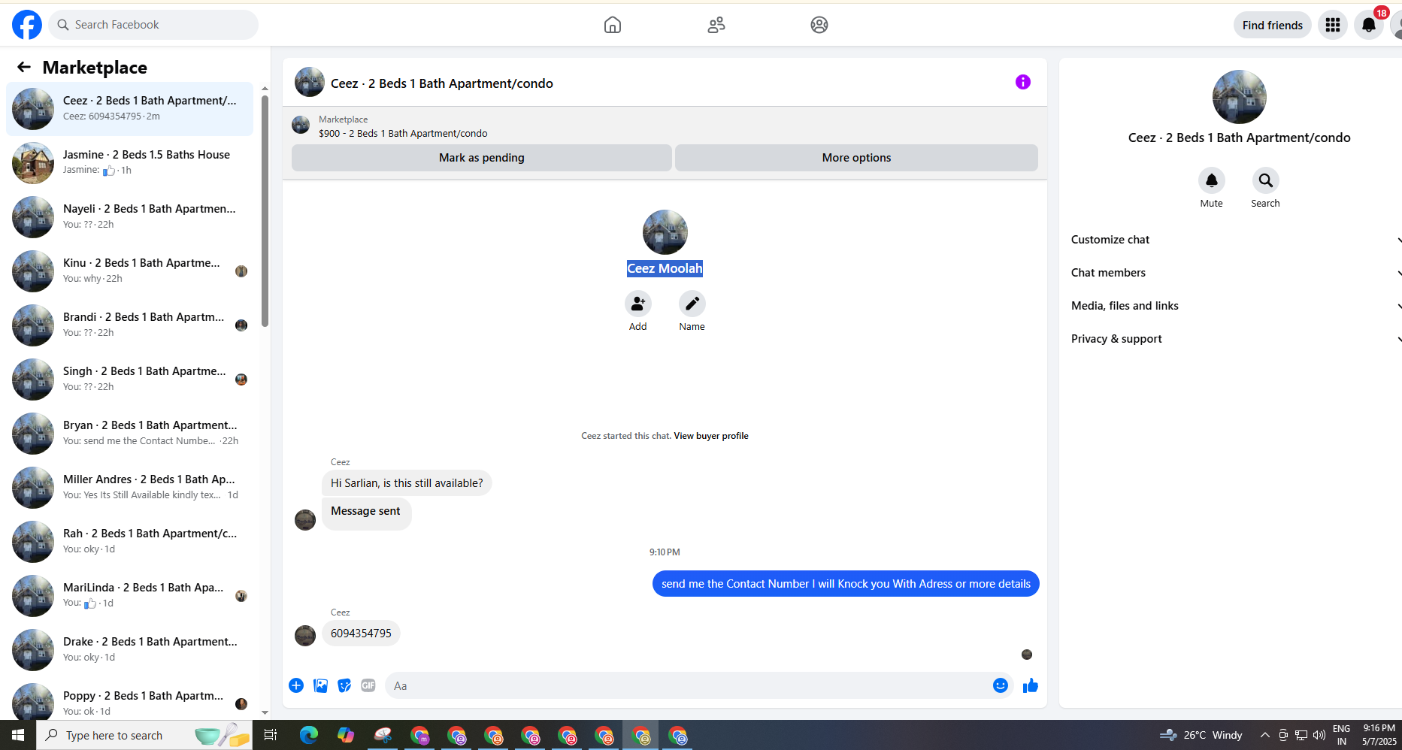Click the chat list scroll down arrow
This screenshot has height=750, width=1402.
[265, 712]
